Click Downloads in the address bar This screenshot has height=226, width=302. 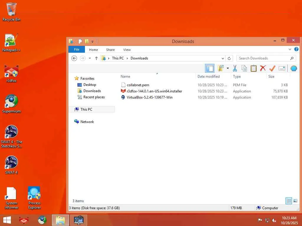pos(139,58)
